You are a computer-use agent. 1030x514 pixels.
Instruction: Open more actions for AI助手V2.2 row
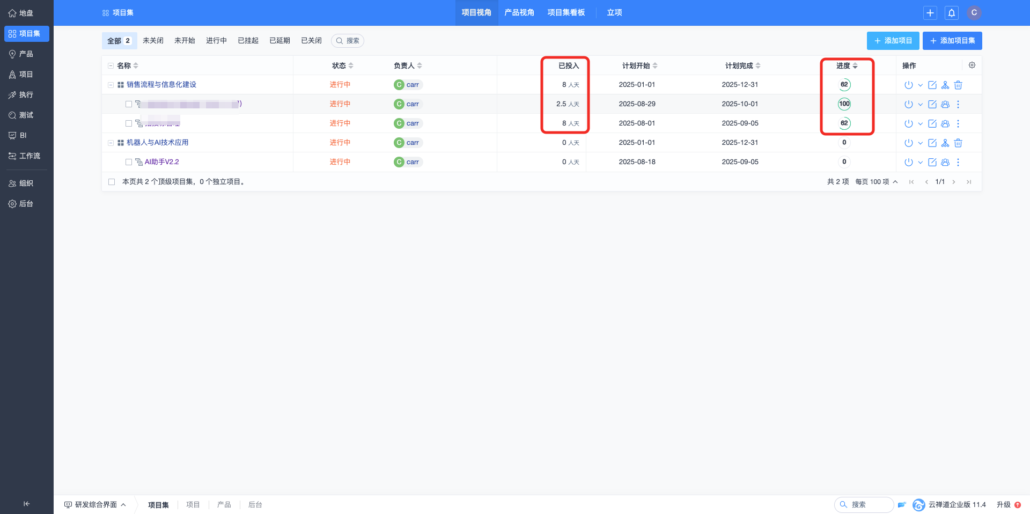958,162
